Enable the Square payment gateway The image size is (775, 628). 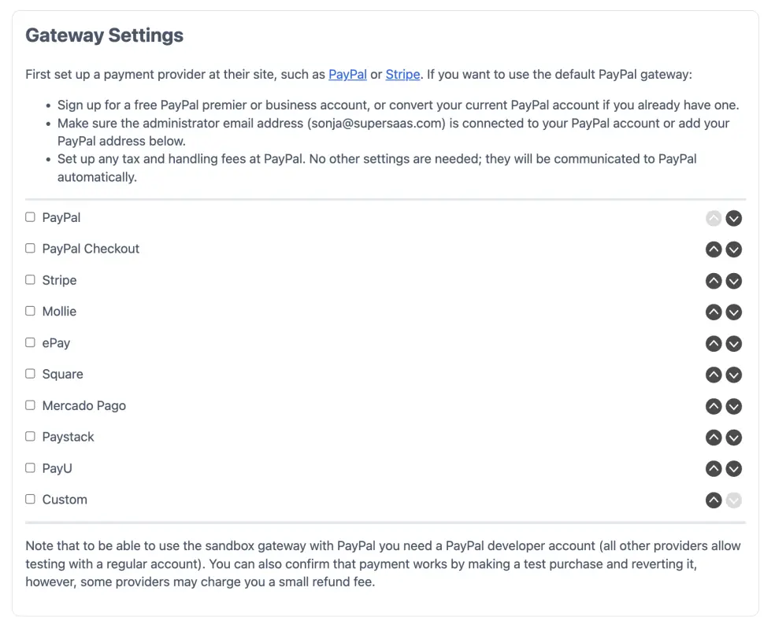pos(30,374)
